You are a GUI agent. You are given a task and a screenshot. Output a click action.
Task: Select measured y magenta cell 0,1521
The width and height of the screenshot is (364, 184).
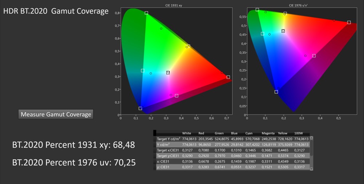tap(267, 167)
